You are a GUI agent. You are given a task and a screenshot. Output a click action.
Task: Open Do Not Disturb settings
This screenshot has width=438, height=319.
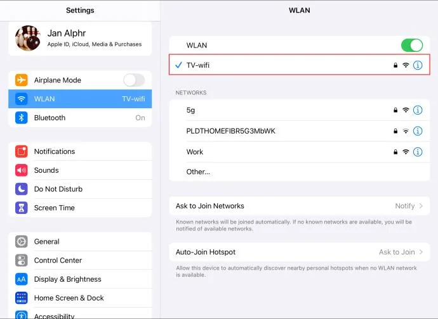[80, 189]
